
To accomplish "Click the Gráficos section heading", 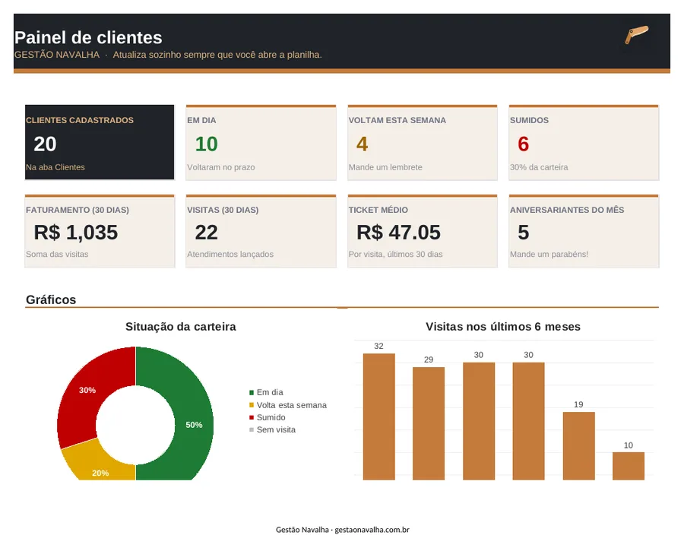I will tap(51, 299).
